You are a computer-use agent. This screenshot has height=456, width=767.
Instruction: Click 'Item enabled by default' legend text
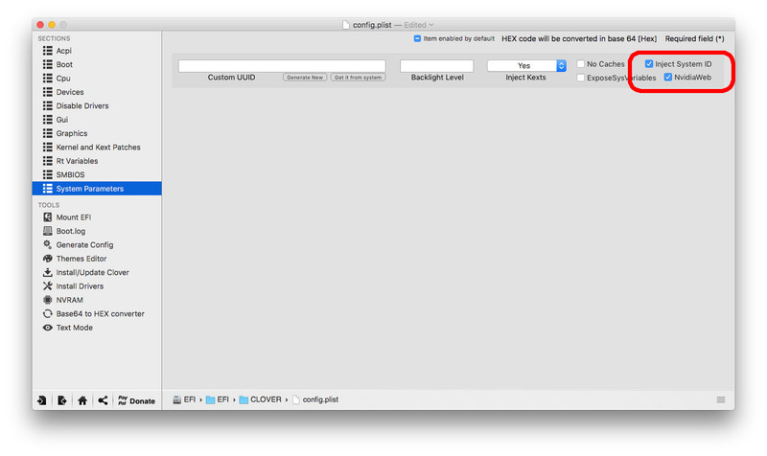(x=459, y=38)
